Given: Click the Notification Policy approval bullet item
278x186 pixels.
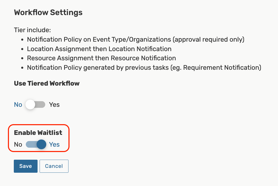Looking at the screenshot, I should [x=135, y=39].
